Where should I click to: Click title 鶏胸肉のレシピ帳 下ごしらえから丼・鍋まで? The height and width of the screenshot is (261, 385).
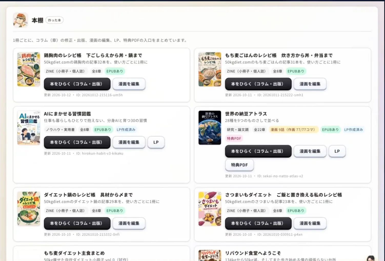pyautogui.click(x=93, y=55)
